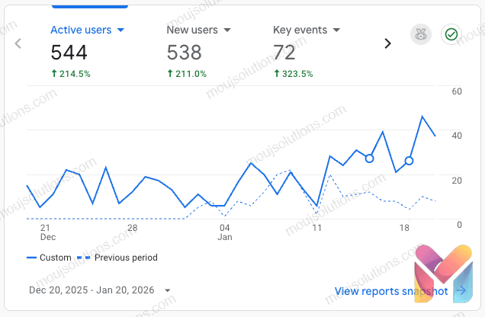
Task: Click the anomaly marker near Jan 15
Action: [x=369, y=158]
